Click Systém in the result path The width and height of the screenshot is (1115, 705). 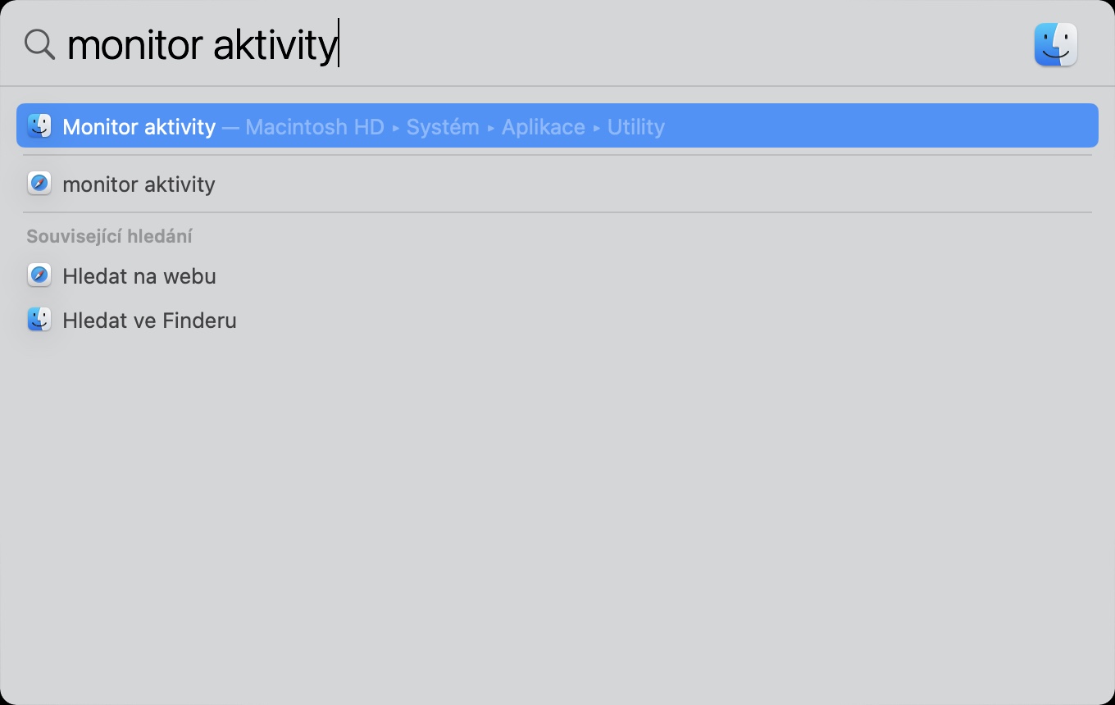click(x=443, y=127)
